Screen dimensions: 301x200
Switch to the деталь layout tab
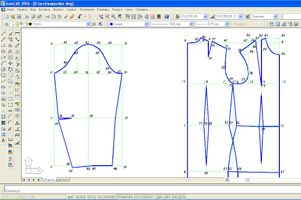(63, 180)
